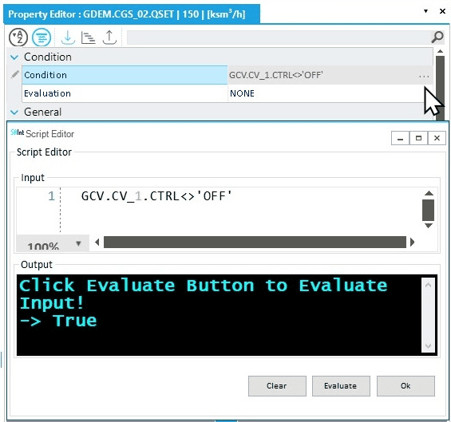Click the input horizontal scrollbar bar

255,243
